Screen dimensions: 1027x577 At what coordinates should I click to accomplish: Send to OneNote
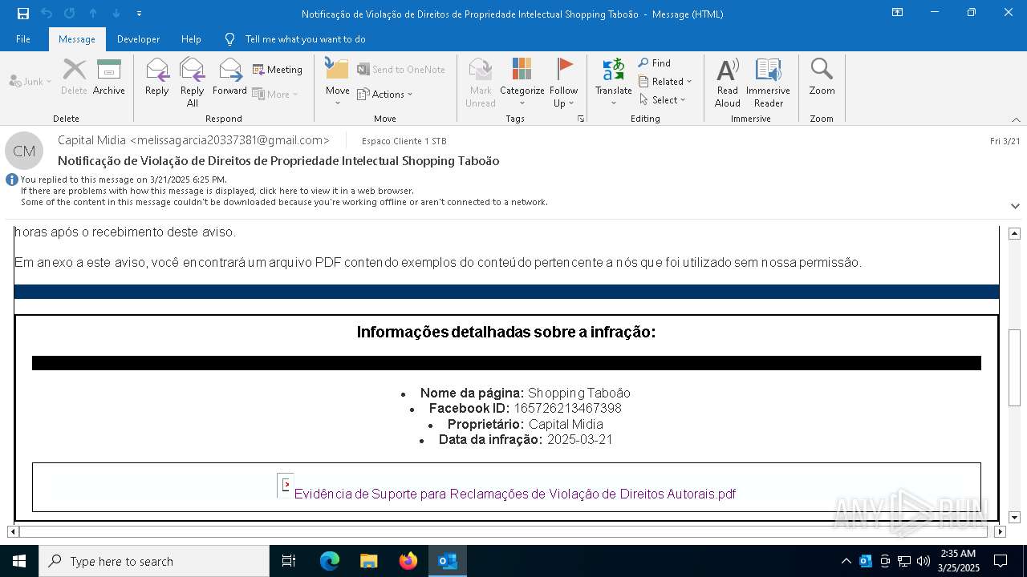[x=401, y=70]
